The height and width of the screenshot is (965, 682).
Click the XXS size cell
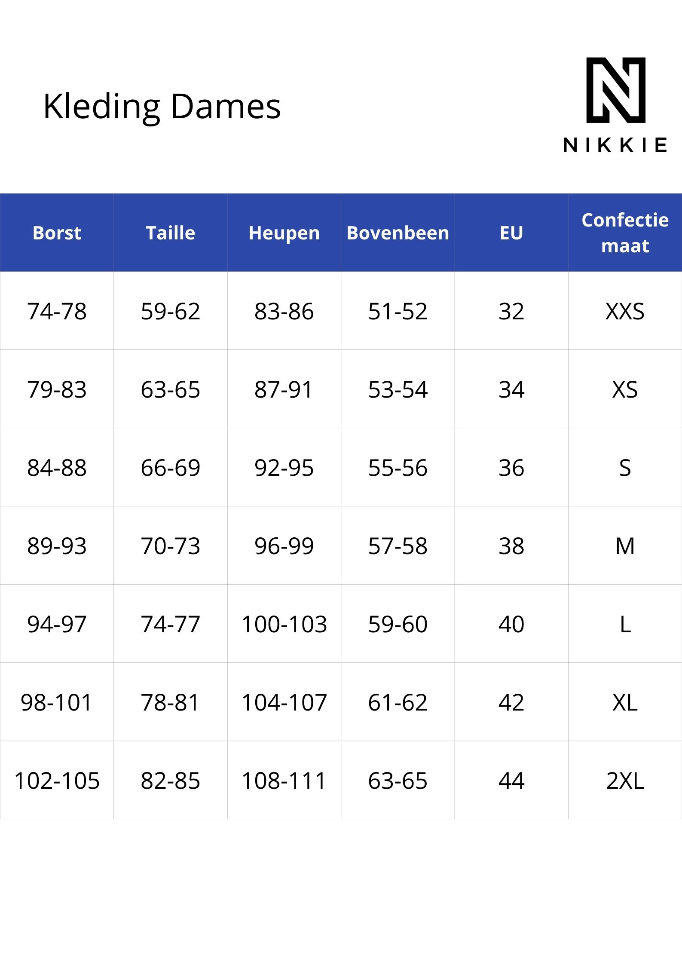pyautogui.click(x=625, y=311)
